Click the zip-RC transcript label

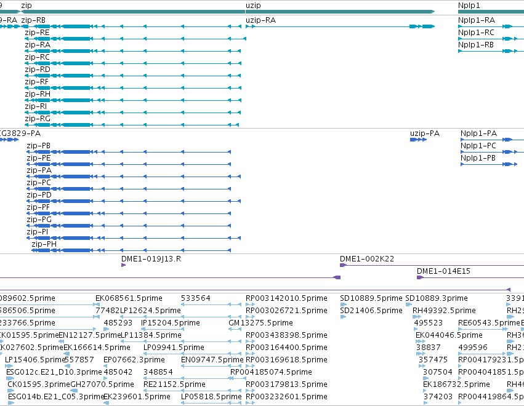[x=37, y=57]
